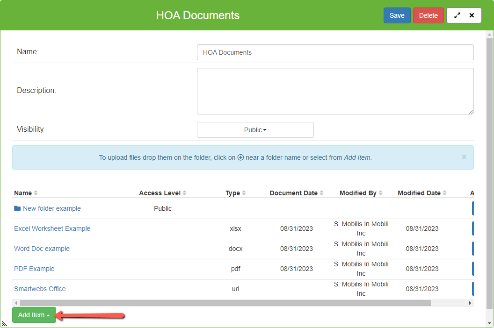Click the Name input field
Viewport: 494px width, 328px height.
[335, 52]
